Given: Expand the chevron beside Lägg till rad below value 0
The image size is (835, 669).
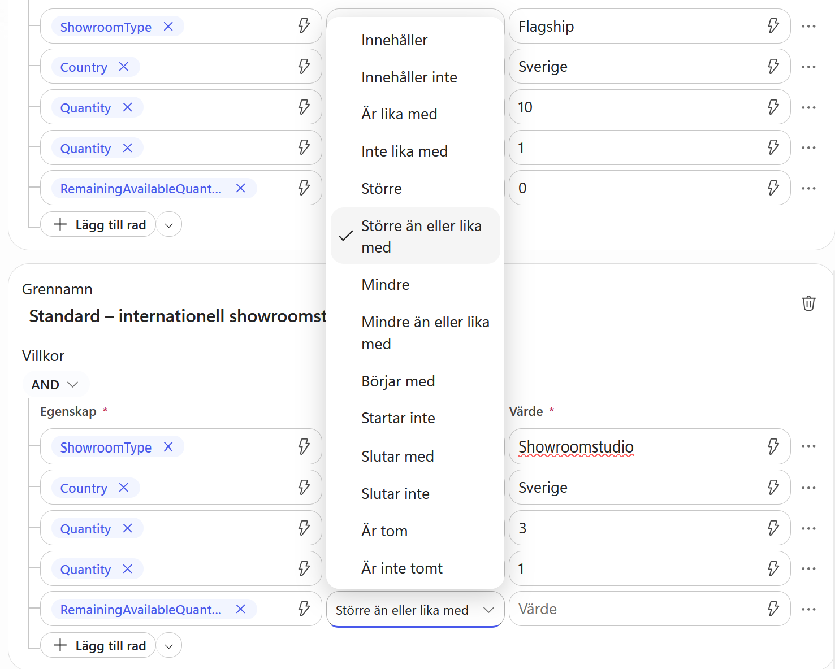Looking at the screenshot, I should (168, 225).
